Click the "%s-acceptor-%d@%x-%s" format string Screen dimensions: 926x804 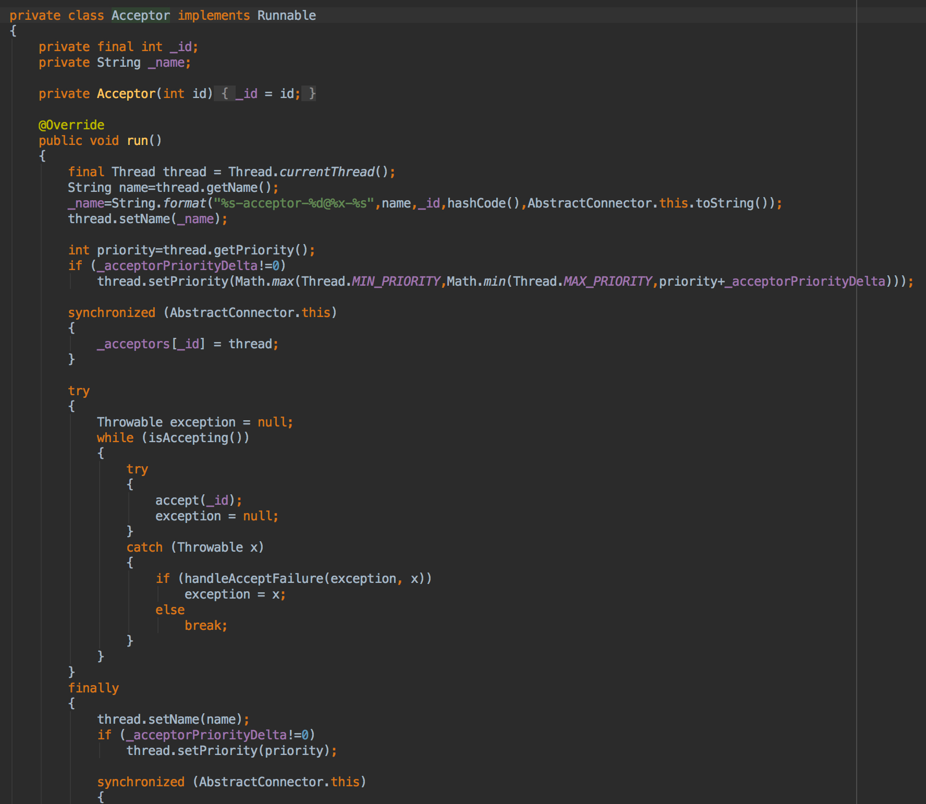[294, 203]
